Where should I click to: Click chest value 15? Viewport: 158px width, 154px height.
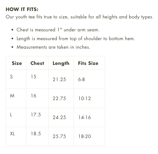point(33,77)
